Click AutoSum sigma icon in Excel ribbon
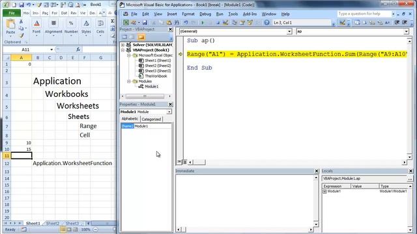This screenshot has width=417, height=234. click(x=113, y=21)
